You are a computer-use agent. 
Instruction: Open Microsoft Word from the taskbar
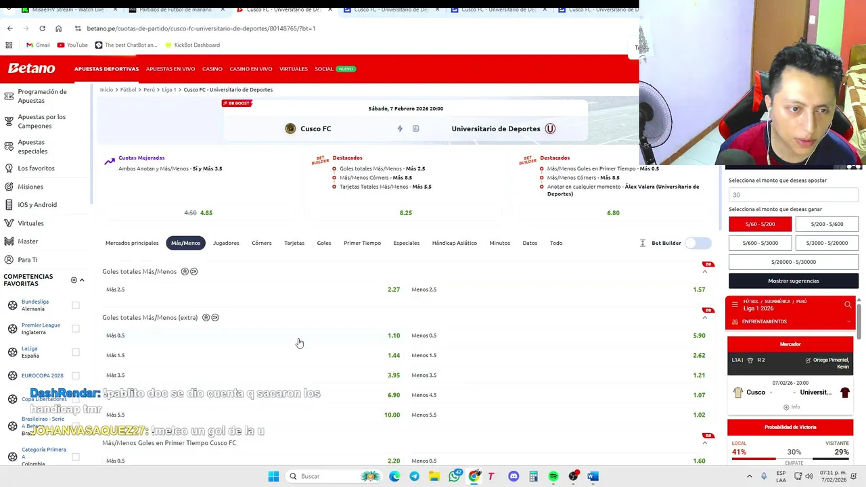(593, 476)
